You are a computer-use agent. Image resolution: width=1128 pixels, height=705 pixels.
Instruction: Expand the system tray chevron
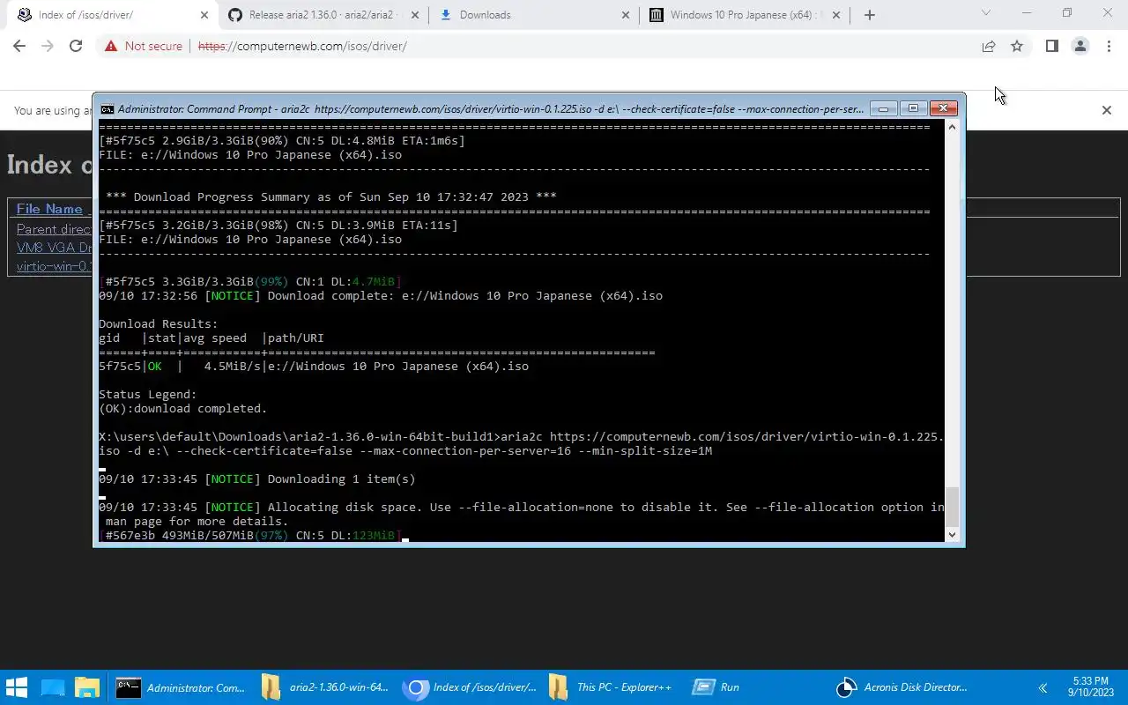point(1043,687)
